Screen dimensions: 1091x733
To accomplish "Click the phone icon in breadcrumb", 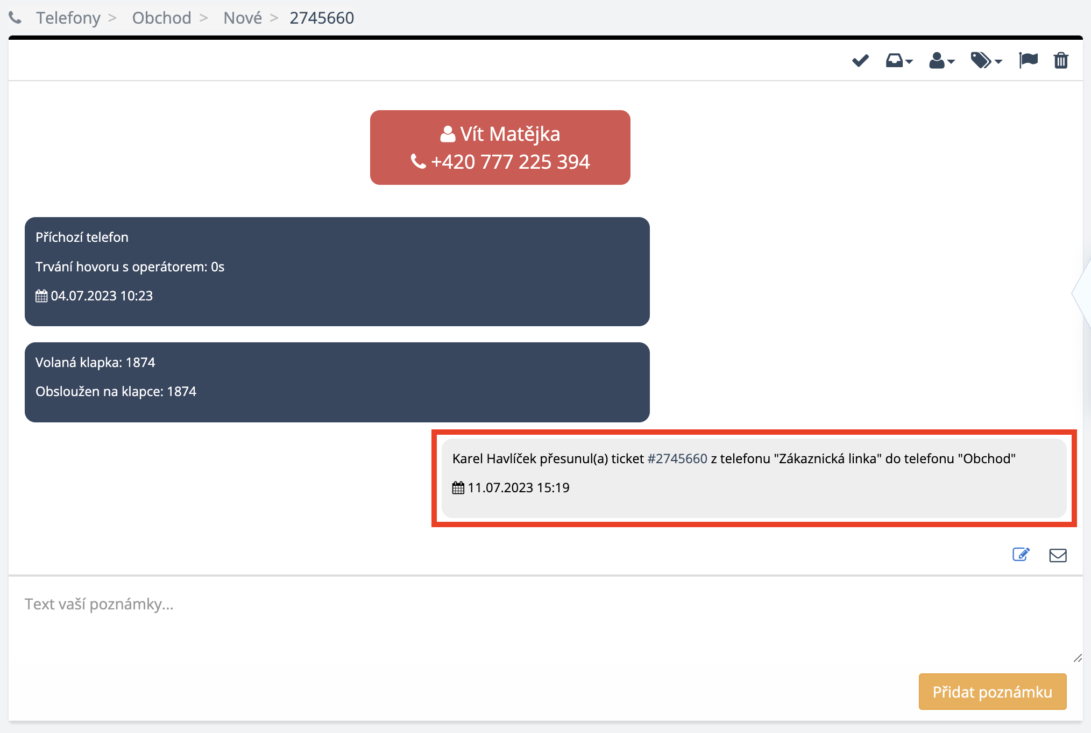I will pyautogui.click(x=15, y=18).
